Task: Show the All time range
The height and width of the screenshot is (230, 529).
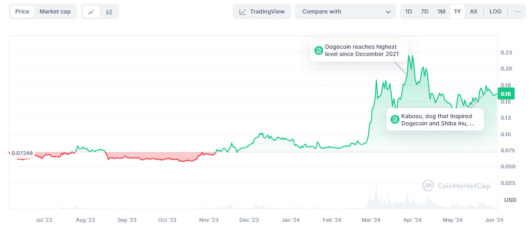Action: [x=473, y=11]
